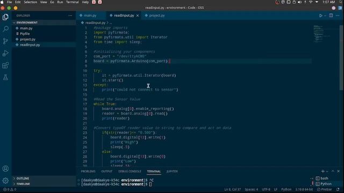This screenshot has height=193, width=344.
Task: Select interpreter via 3.10.8 64-bit entry
Action: coord(304,189)
